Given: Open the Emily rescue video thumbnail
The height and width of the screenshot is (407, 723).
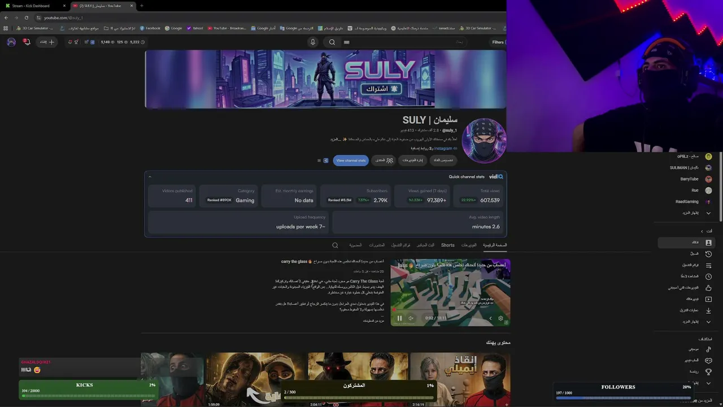Looking at the screenshot, I should [460, 379].
